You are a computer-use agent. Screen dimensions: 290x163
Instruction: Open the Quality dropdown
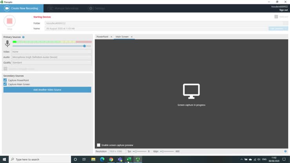[x=51, y=63]
